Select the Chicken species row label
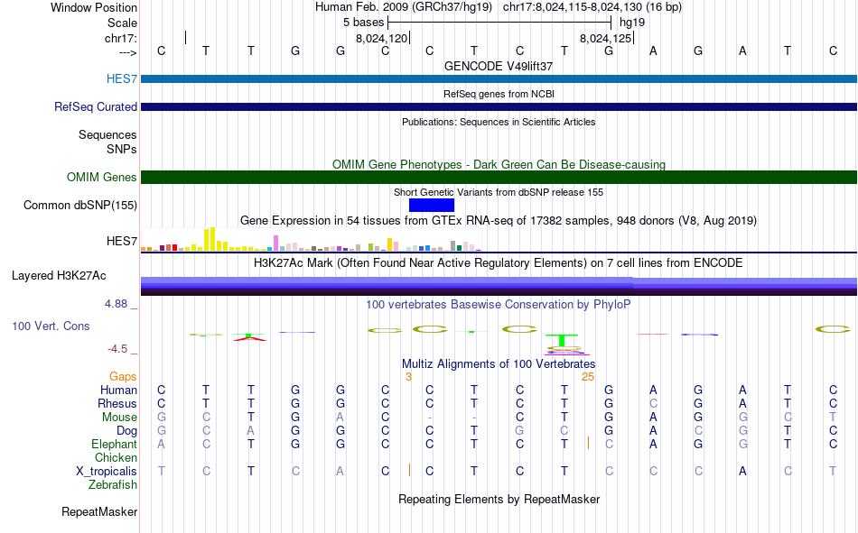 pyautogui.click(x=116, y=457)
